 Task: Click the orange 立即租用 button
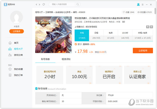(143, 51)
